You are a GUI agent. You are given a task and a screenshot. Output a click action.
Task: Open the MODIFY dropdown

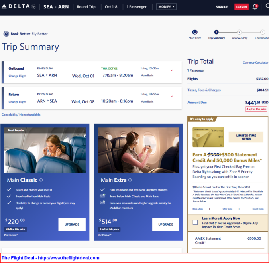tap(166, 7)
